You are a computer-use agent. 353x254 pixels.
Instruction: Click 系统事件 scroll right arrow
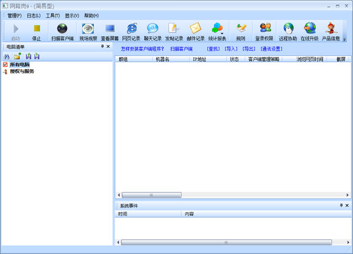coord(348,242)
